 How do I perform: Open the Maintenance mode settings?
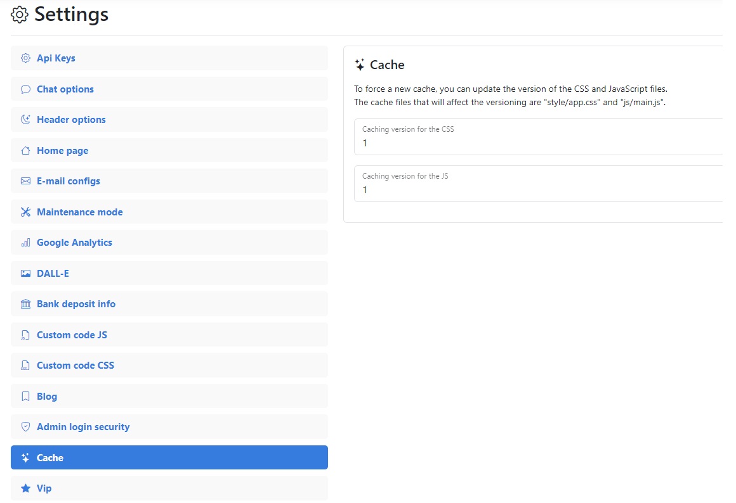click(x=80, y=212)
